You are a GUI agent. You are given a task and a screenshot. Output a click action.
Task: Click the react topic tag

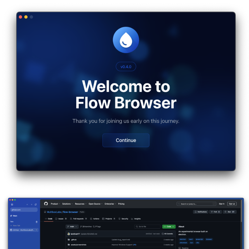tap(191, 239)
